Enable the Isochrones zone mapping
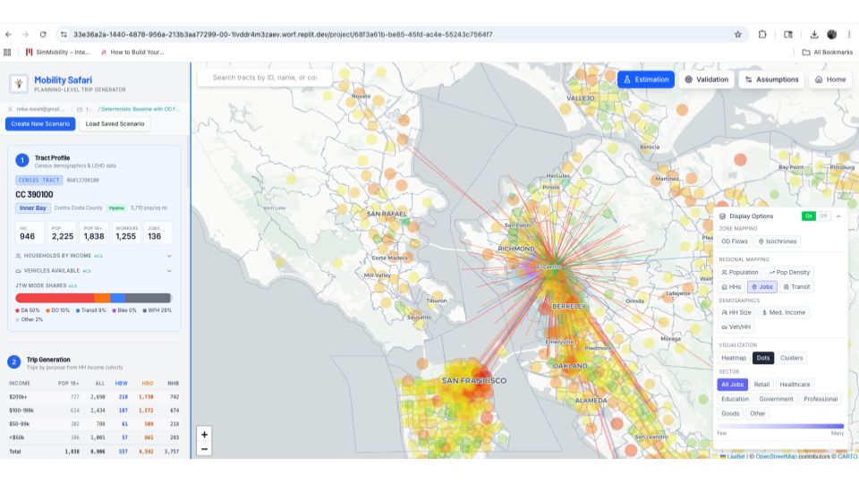Viewport: 859px width, 483px height. 778,241
